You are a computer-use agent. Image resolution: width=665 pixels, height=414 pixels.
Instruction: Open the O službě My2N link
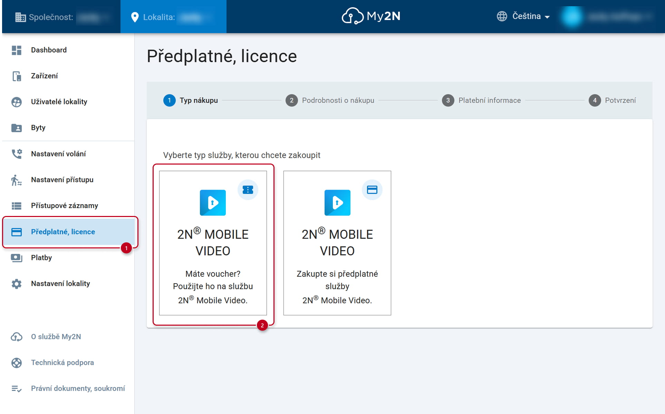[68, 337]
